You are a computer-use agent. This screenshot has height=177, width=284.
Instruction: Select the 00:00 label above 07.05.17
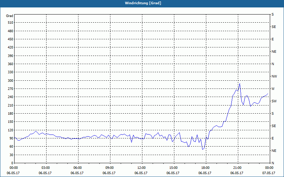coord(269,168)
